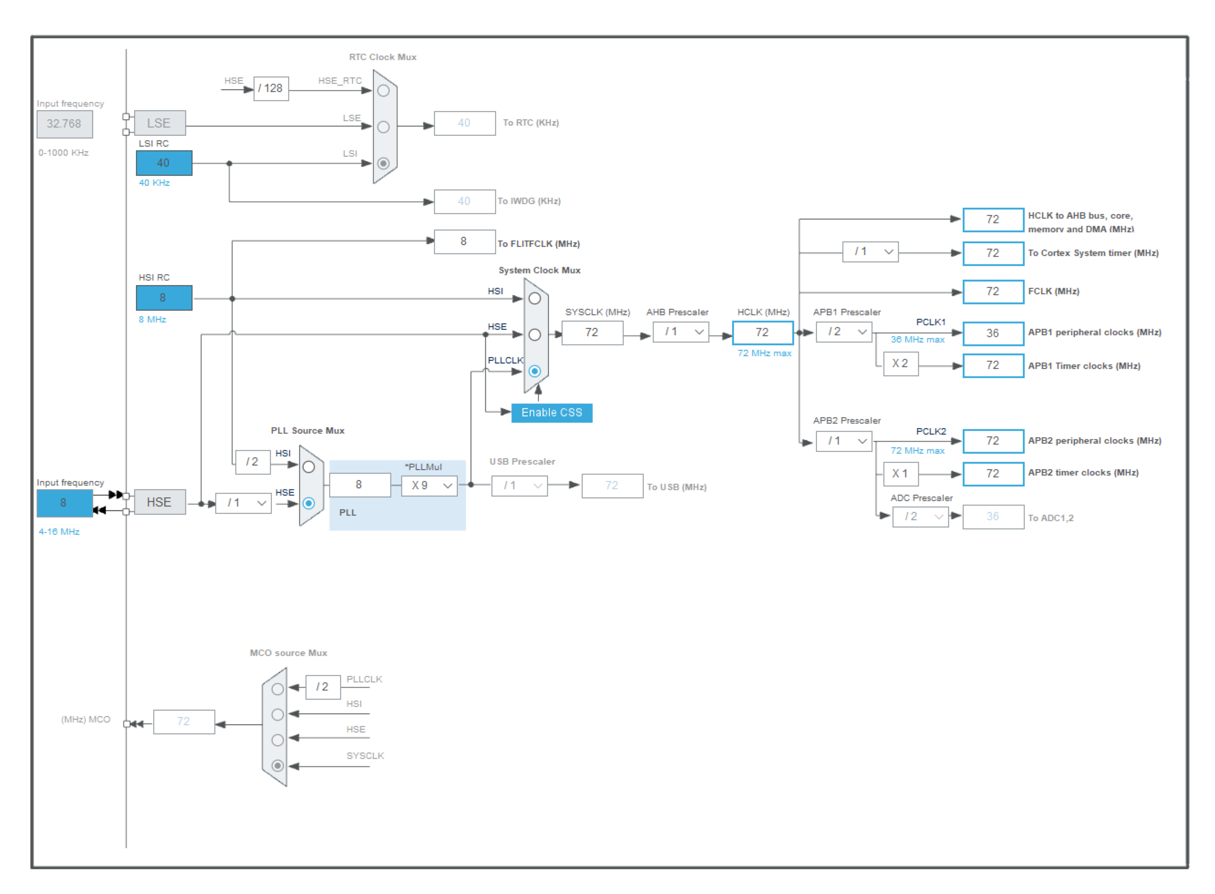Click the HSI RC 8 value box
The image size is (1215, 894).
coord(164,298)
